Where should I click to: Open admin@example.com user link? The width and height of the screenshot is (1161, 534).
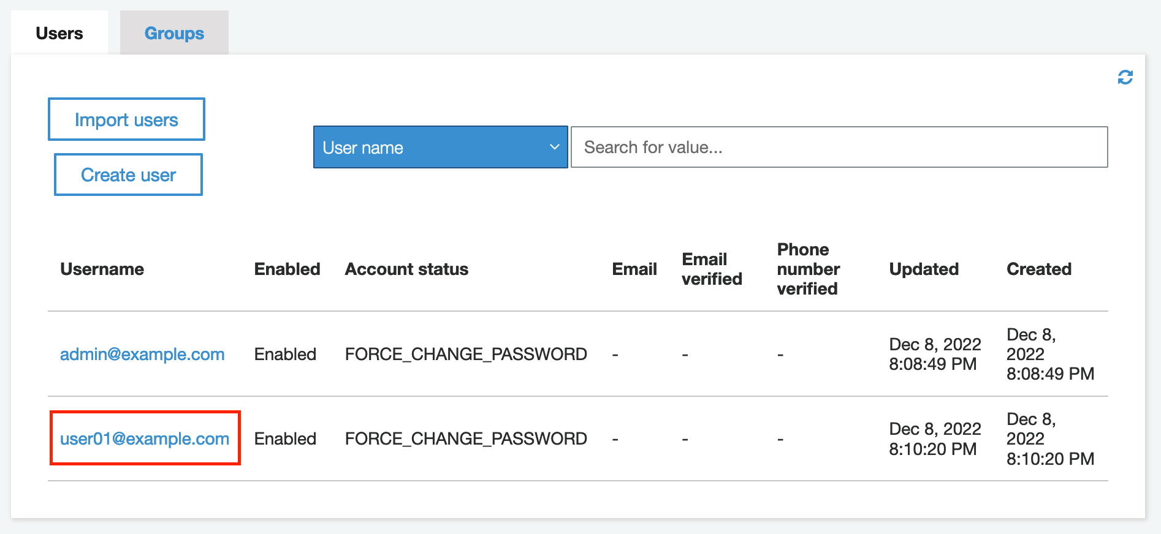[x=142, y=354]
